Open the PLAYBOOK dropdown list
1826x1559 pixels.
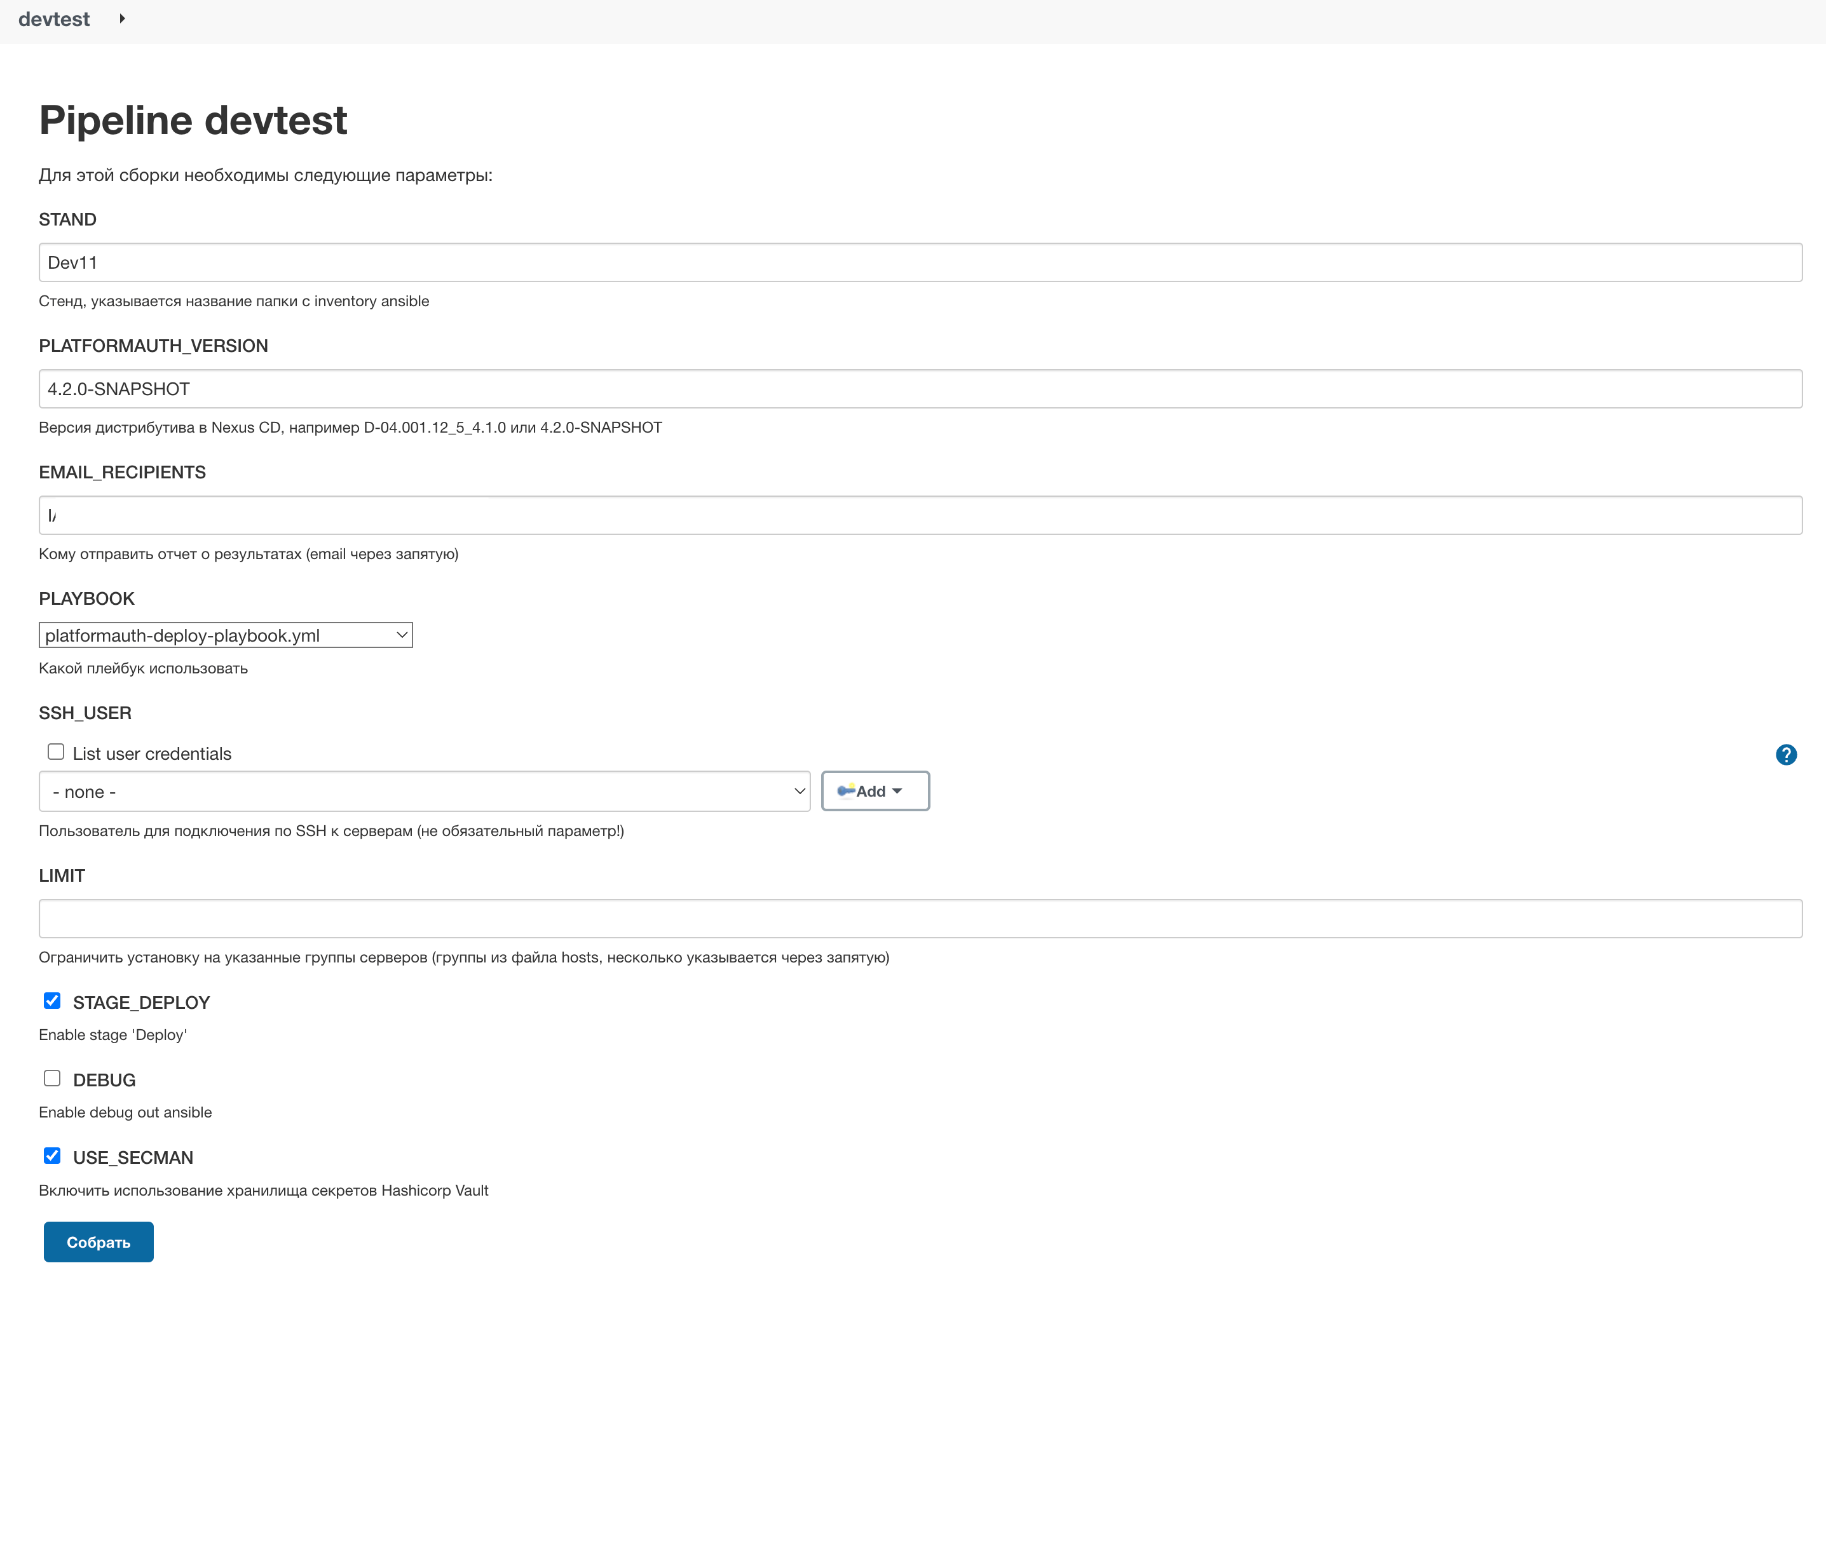226,635
